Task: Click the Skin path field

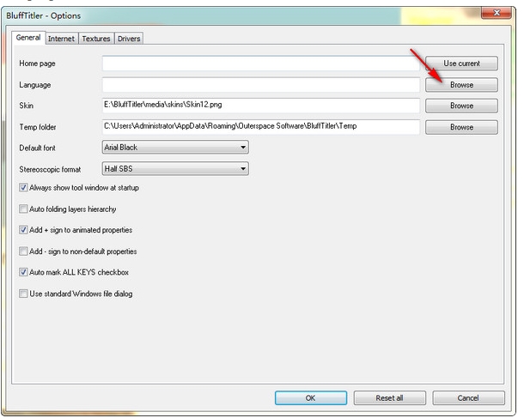Action: click(261, 106)
